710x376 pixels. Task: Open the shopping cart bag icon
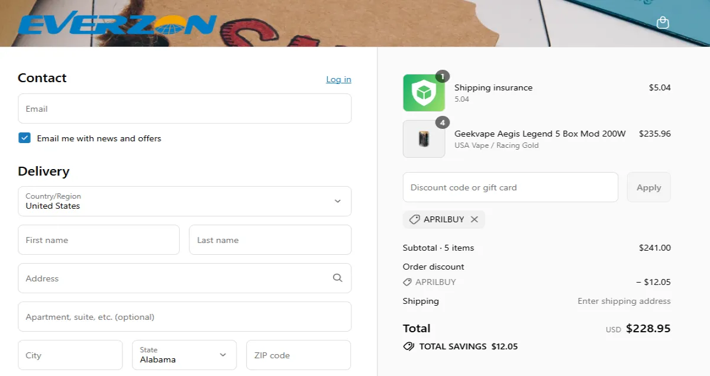pyautogui.click(x=663, y=22)
